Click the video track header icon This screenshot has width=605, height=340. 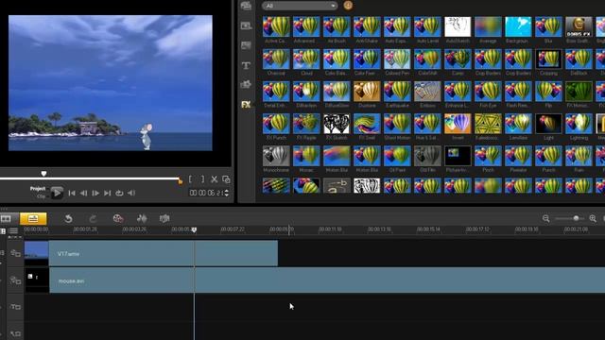pos(15,253)
